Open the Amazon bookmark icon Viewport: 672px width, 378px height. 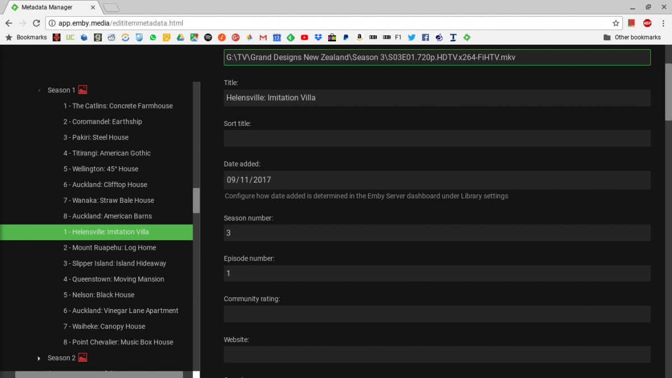[x=359, y=38]
